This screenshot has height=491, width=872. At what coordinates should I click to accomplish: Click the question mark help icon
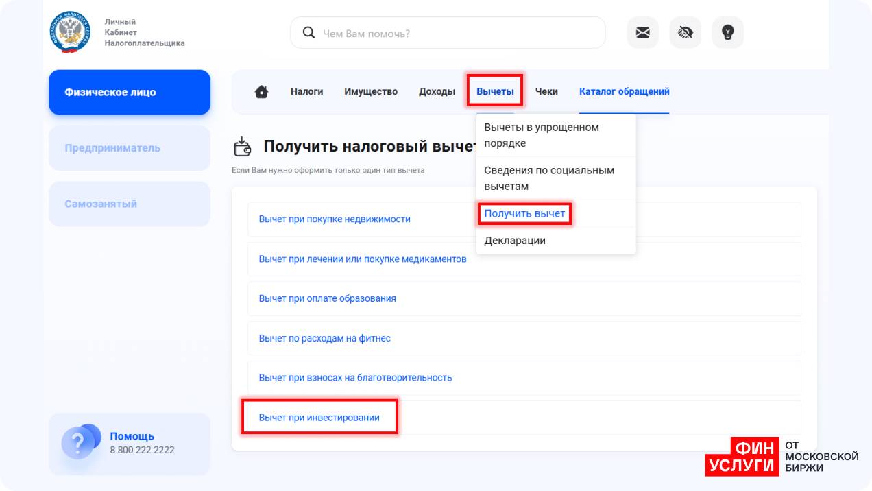click(78, 443)
